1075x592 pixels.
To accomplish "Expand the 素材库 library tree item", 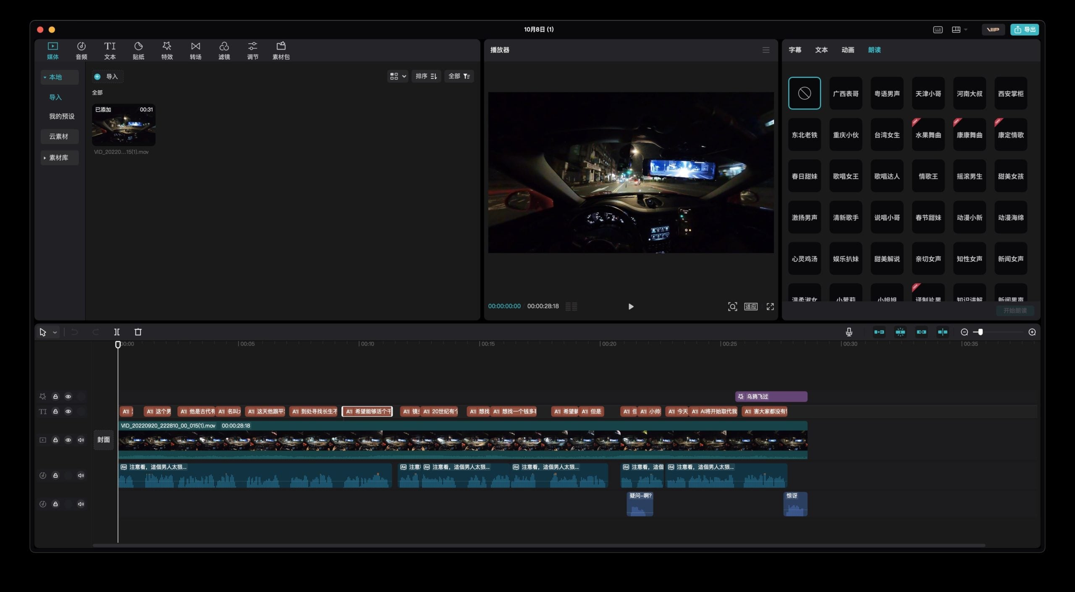I will [59, 158].
